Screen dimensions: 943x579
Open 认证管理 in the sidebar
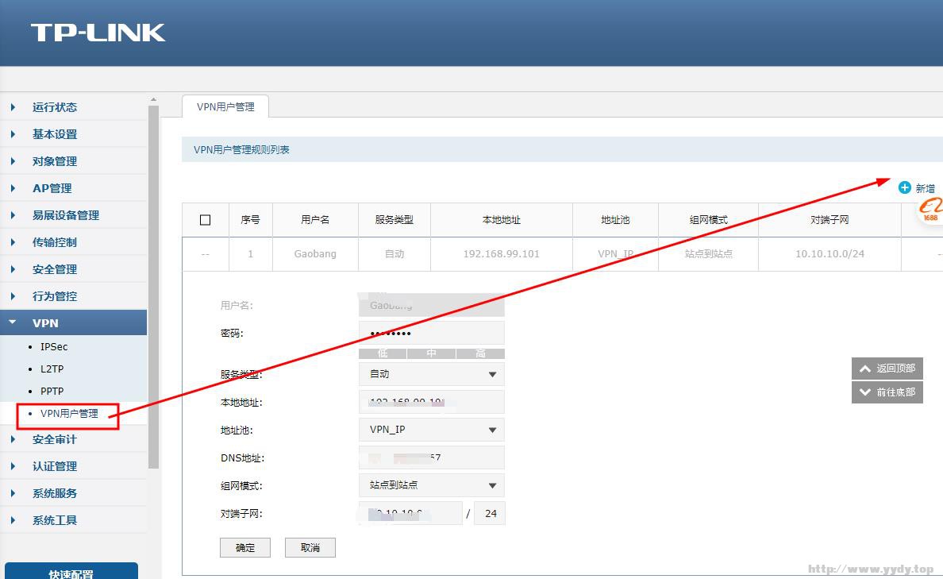click(x=55, y=466)
